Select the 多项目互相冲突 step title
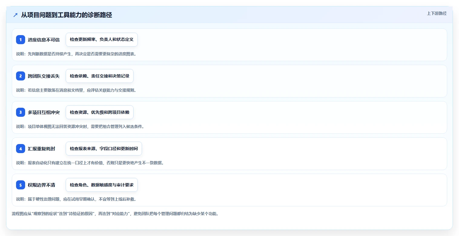The image size is (459, 236). tap(44, 112)
